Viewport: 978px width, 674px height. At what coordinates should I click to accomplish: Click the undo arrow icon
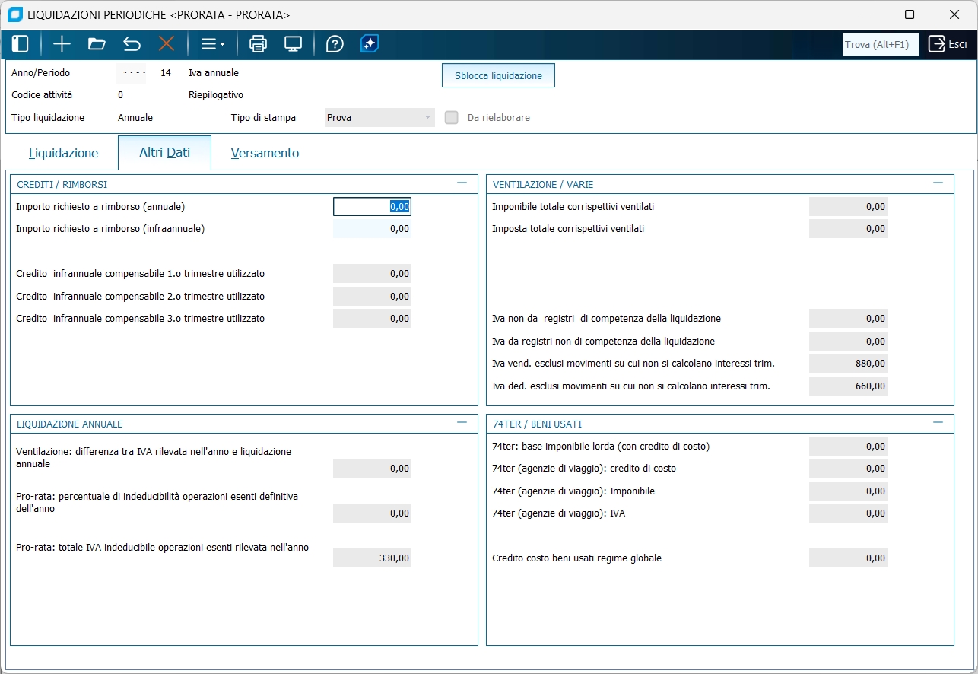coord(132,44)
